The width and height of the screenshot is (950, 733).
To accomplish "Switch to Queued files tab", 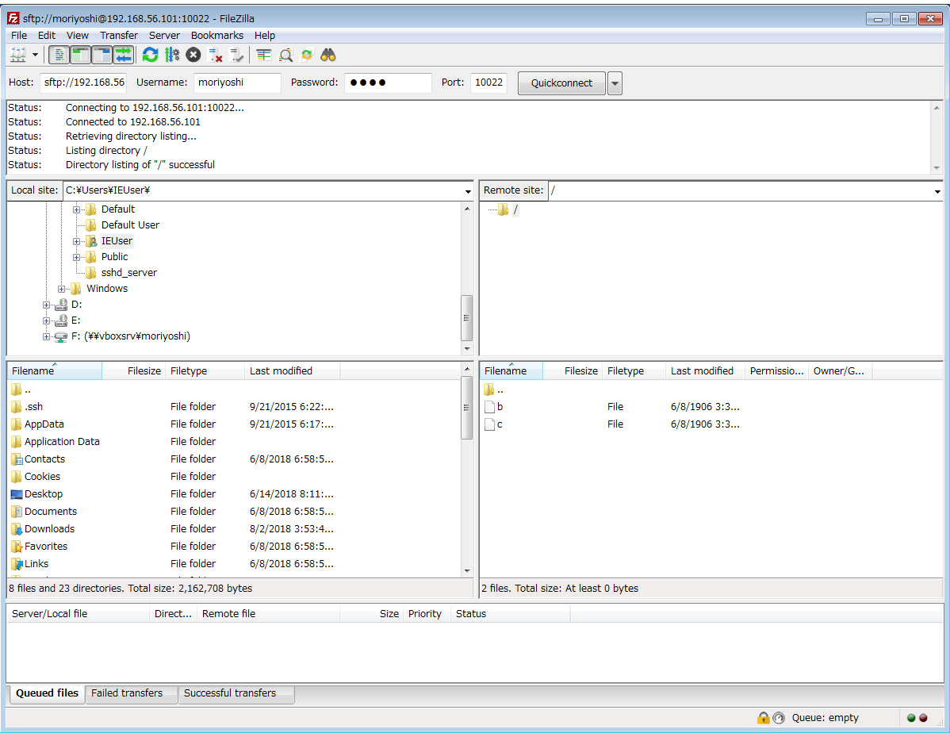I will [x=48, y=693].
